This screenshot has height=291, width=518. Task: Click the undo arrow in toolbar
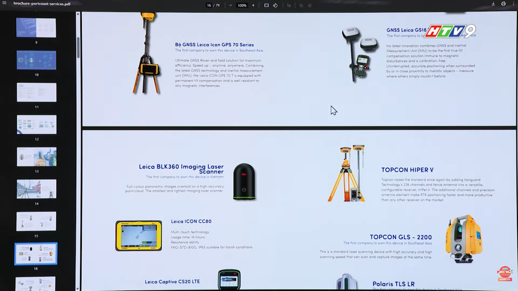click(301, 5)
